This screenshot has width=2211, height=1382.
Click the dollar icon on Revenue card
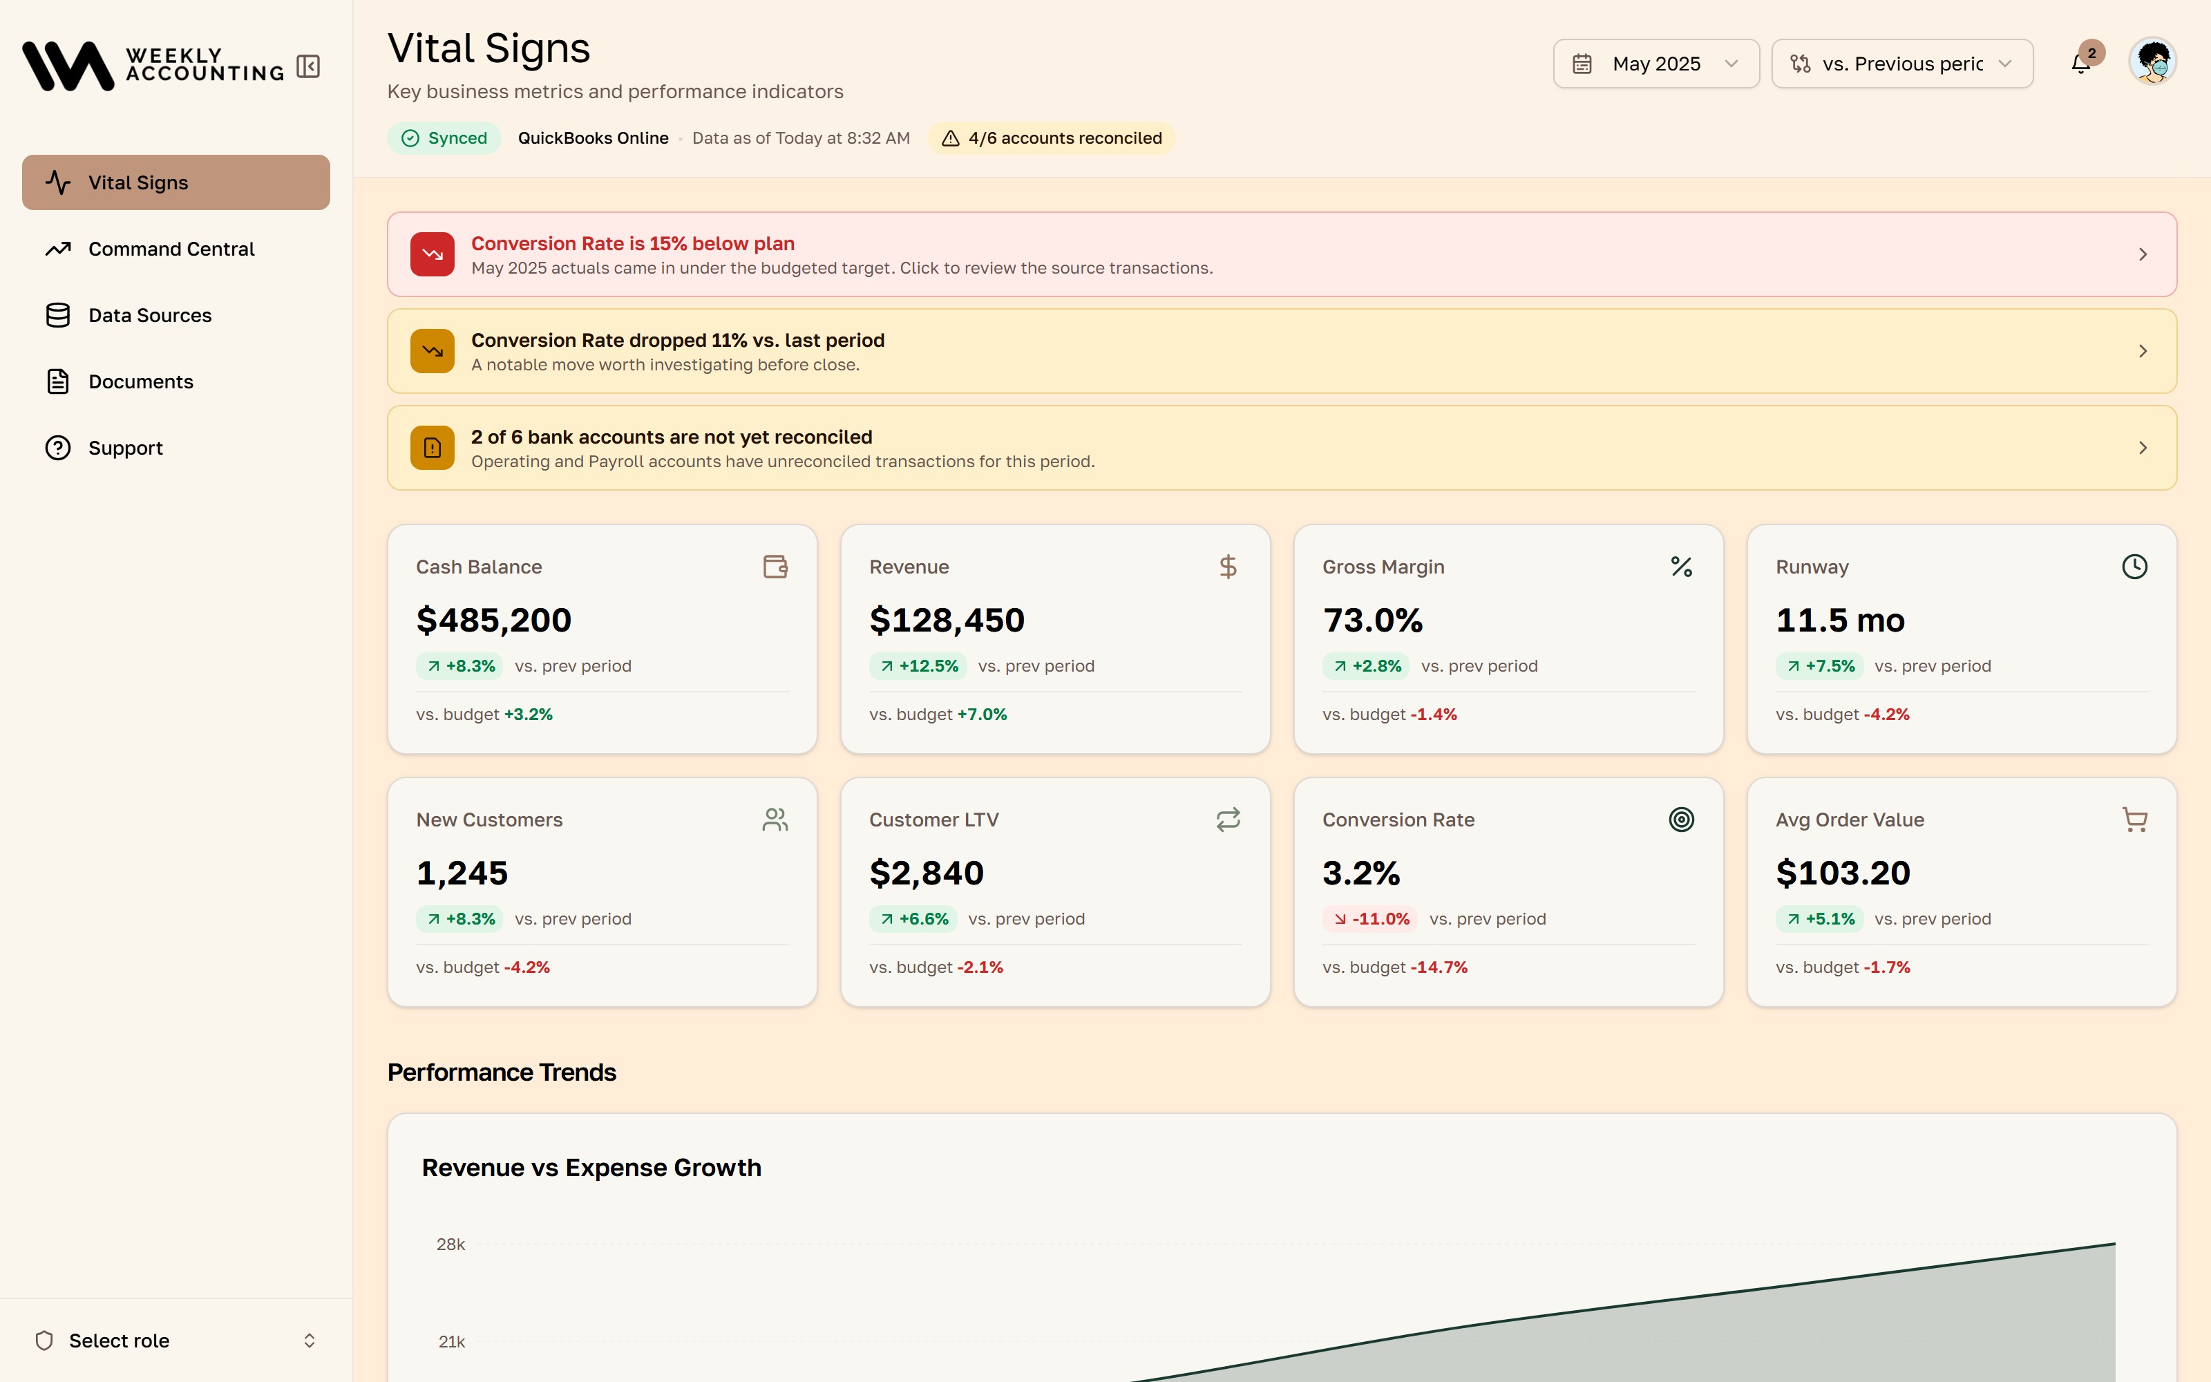pos(1228,567)
